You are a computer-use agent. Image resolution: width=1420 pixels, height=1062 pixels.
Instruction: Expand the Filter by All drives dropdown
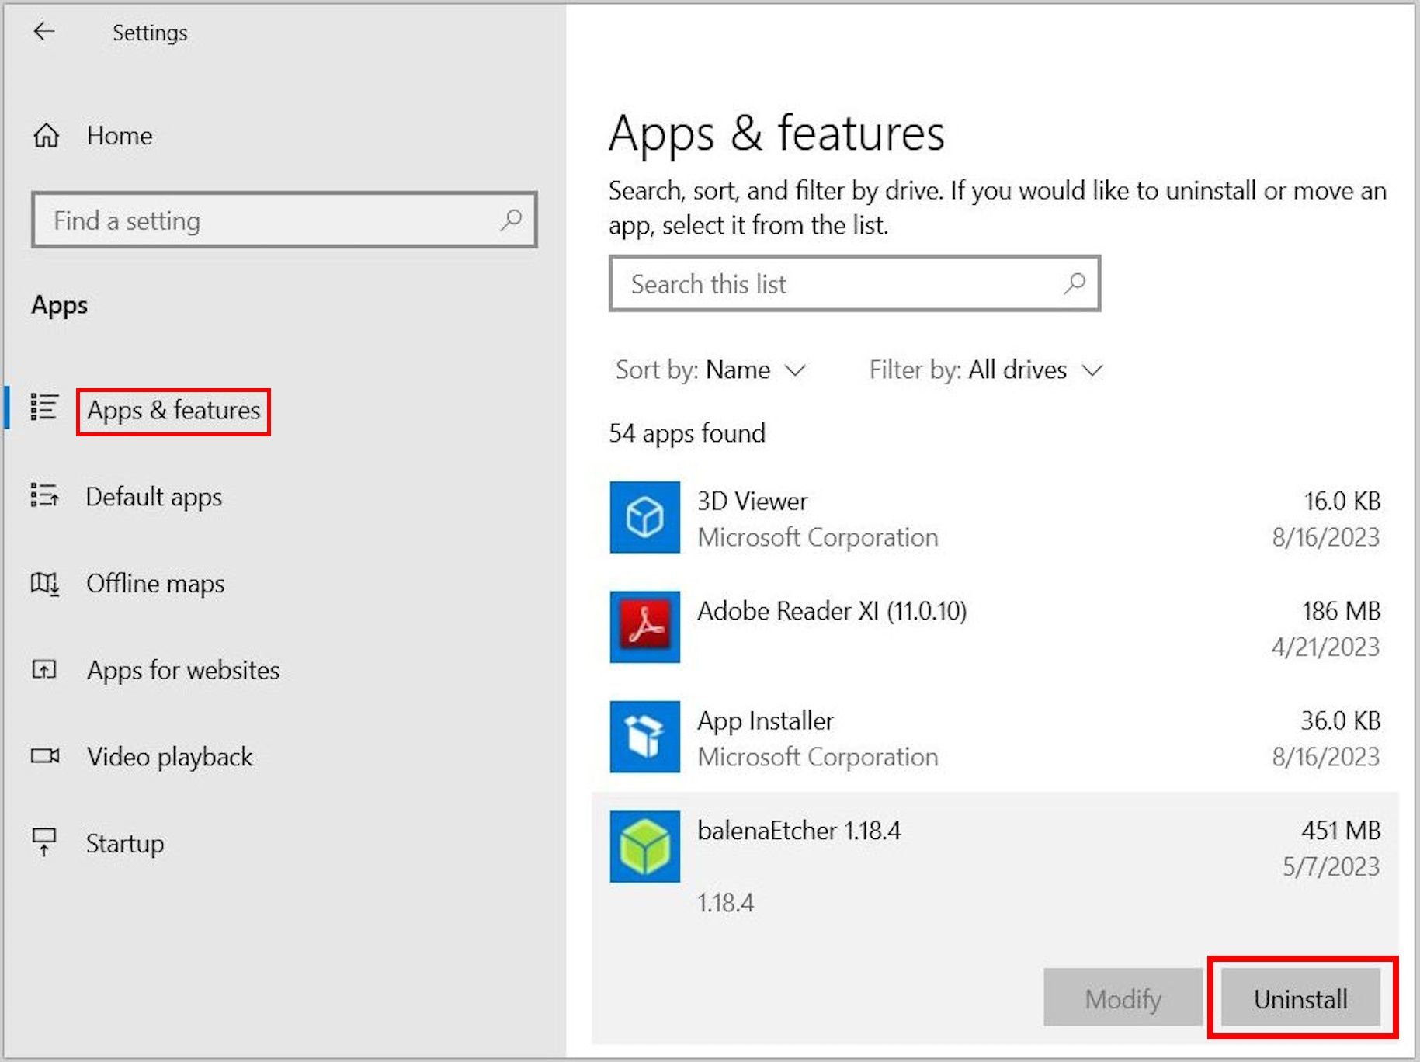(x=985, y=370)
